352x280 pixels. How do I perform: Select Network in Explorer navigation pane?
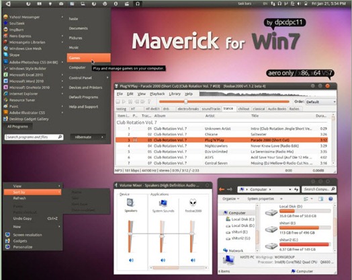click(x=233, y=250)
